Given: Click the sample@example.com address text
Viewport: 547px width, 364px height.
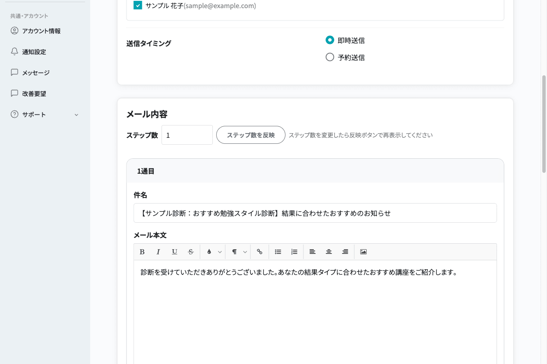Looking at the screenshot, I should click(220, 6).
